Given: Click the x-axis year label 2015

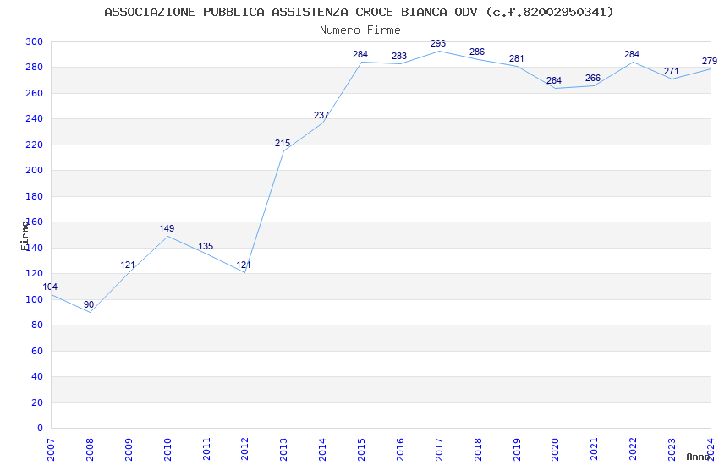Looking at the screenshot, I should (361, 450).
